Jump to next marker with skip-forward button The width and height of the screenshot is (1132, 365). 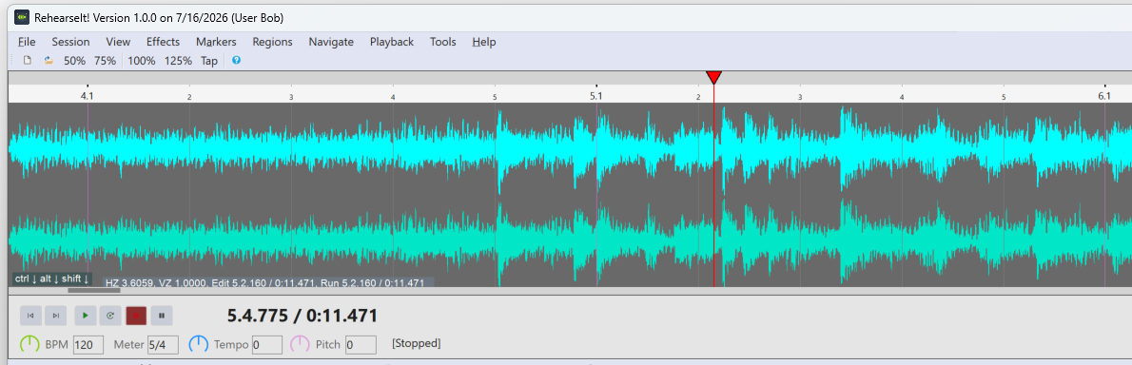55,316
